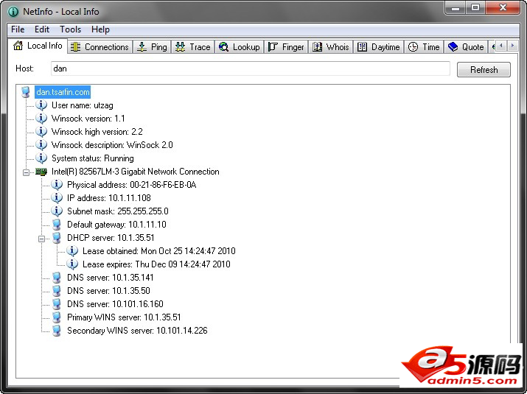Image resolution: width=527 pixels, height=394 pixels.
Task: Select 'DHCP server: 10.1.35.51' row
Action: coord(111,237)
